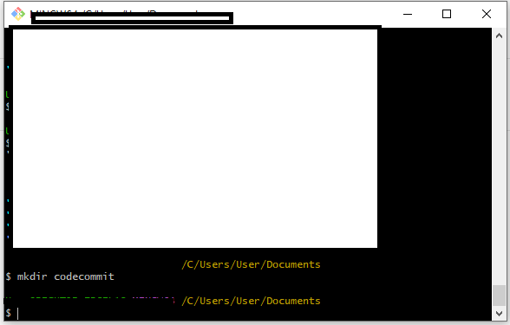
Task: Click the scrollbar up arrow
Action: pos(499,36)
